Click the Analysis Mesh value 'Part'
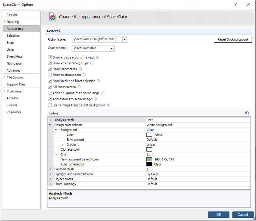This screenshot has height=221, width=256. point(150,120)
